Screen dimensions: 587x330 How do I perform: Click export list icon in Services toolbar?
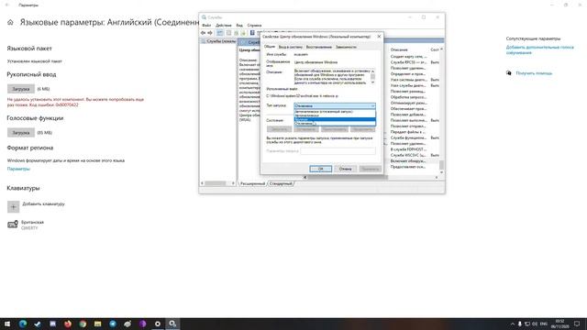(243, 33)
